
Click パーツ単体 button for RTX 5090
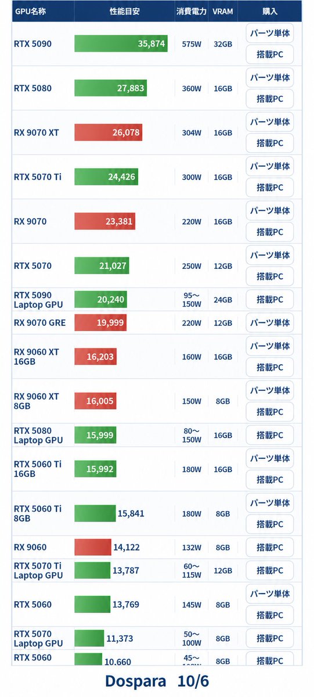point(270,33)
